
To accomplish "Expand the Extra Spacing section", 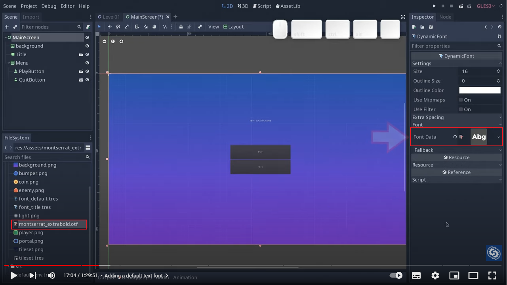I will pos(457,117).
